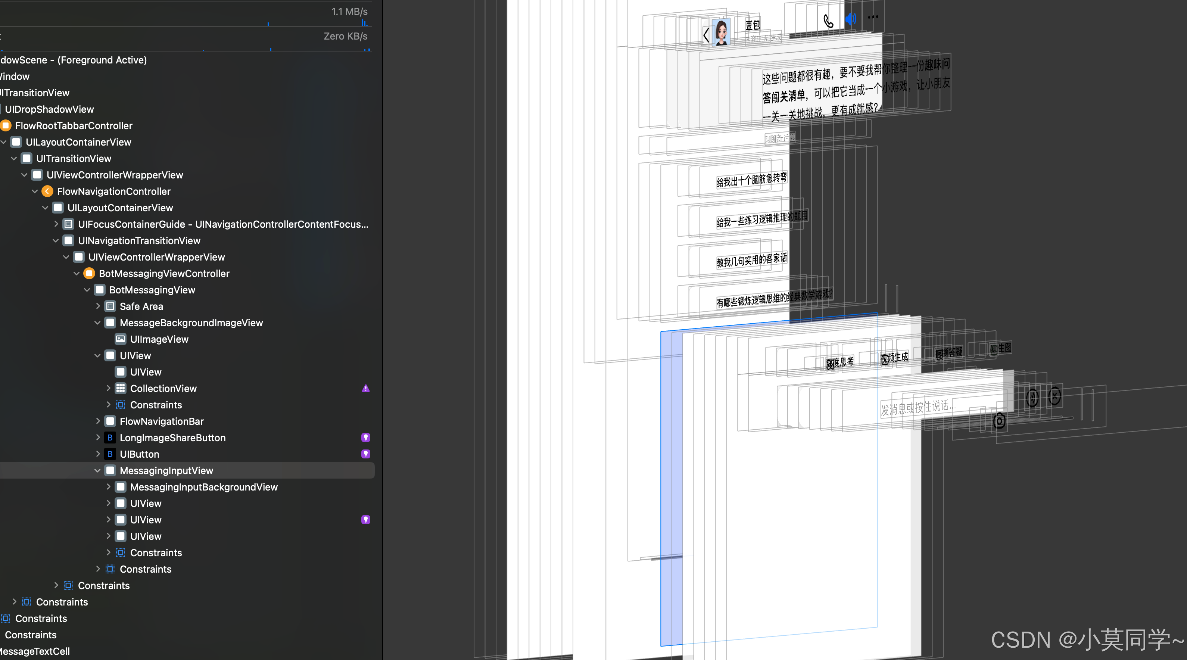The width and height of the screenshot is (1187, 660).
Task: Click the orange BotMessagingViewController icon
Action: click(89, 273)
